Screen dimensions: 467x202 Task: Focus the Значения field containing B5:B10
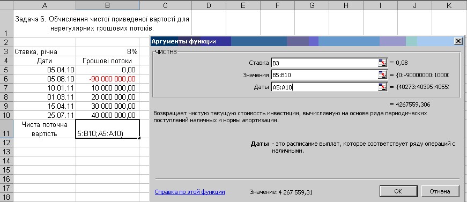pos(324,75)
